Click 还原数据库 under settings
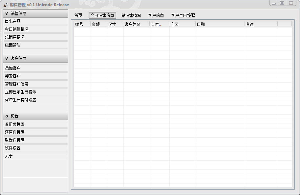The image size is (300, 195). point(14,132)
